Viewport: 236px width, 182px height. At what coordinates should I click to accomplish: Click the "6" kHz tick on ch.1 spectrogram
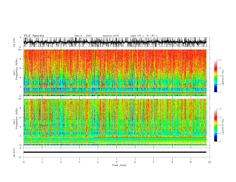[21, 68]
